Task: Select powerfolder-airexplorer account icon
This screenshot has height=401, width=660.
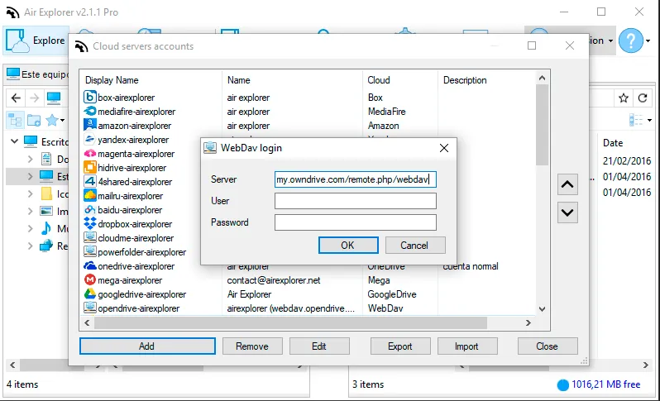Action: (89, 251)
